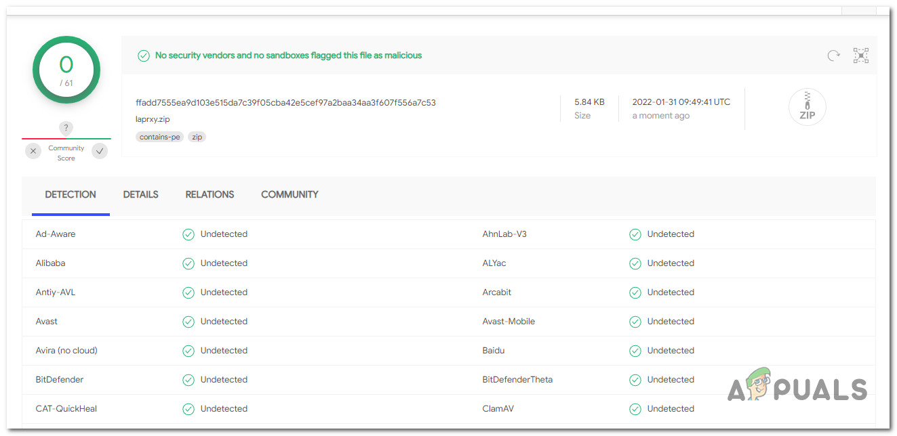Select the DETECTION tab
897x436 pixels.
click(x=71, y=194)
